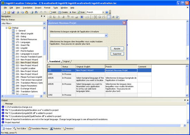Open the Statistics tab

click(x=56, y=128)
